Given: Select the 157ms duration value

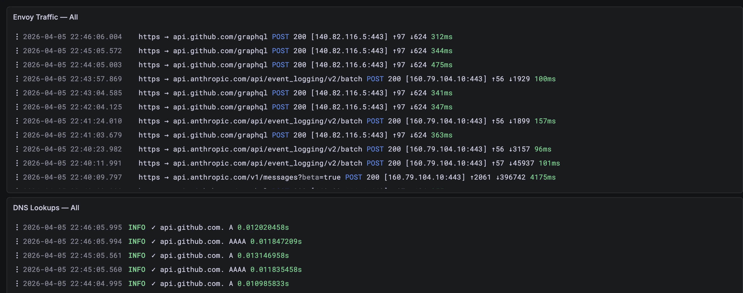Looking at the screenshot, I should point(545,121).
